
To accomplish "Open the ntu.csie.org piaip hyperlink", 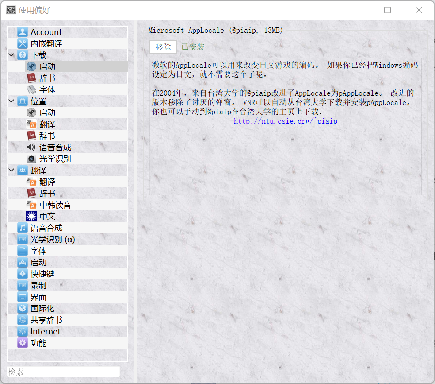I will click(285, 121).
